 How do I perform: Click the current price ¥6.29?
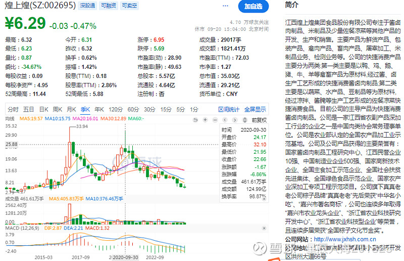(x=25, y=23)
